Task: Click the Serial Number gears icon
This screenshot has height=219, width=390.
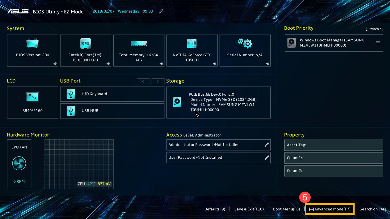Action: [x=245, y=43]
